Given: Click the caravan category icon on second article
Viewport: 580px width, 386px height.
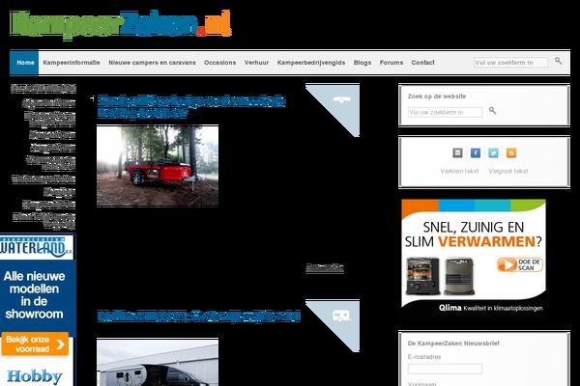Looking at the screenshot, I should (340, 315).
